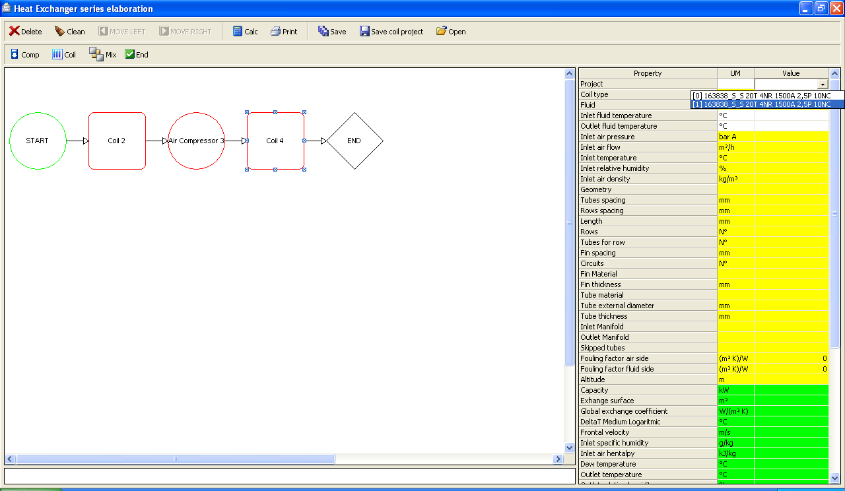Click the "Fluid" property label

pos(588,105)
